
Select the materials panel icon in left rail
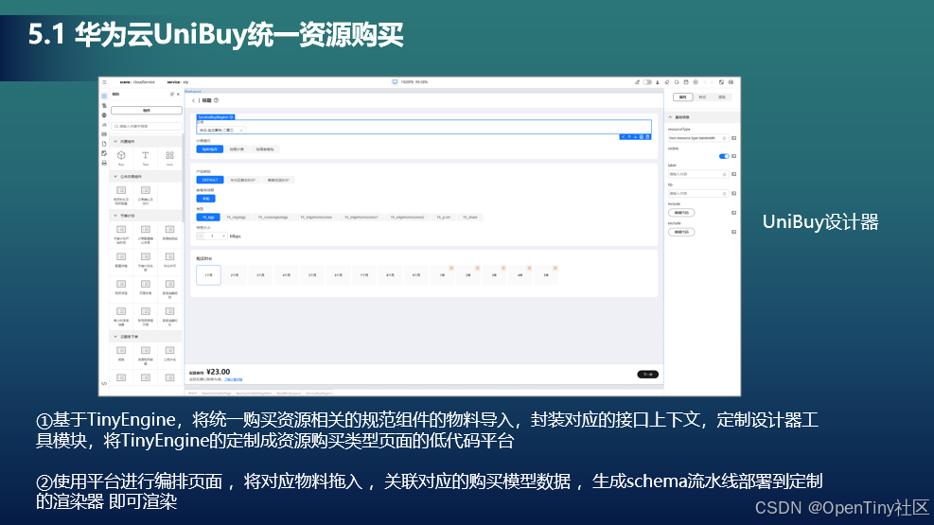104,96
